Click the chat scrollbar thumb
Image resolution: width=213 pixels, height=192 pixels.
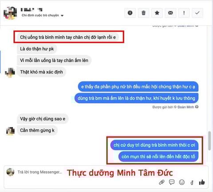point(209,141)
